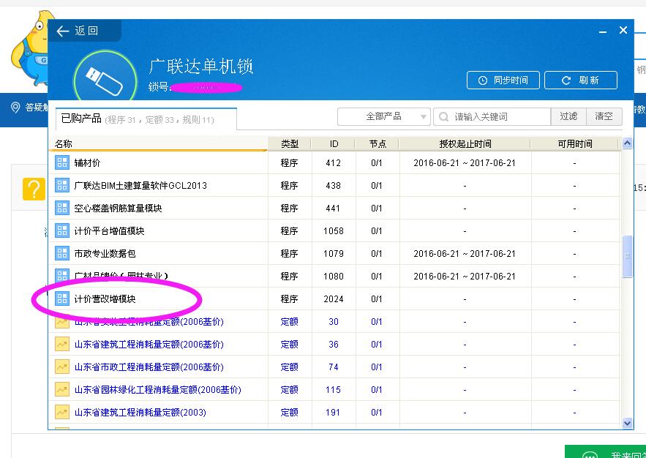The width and height of the screenshot is (646, 458).
Task: Click the 同步时间 sync time button
Action: click(x=503, y=80)
